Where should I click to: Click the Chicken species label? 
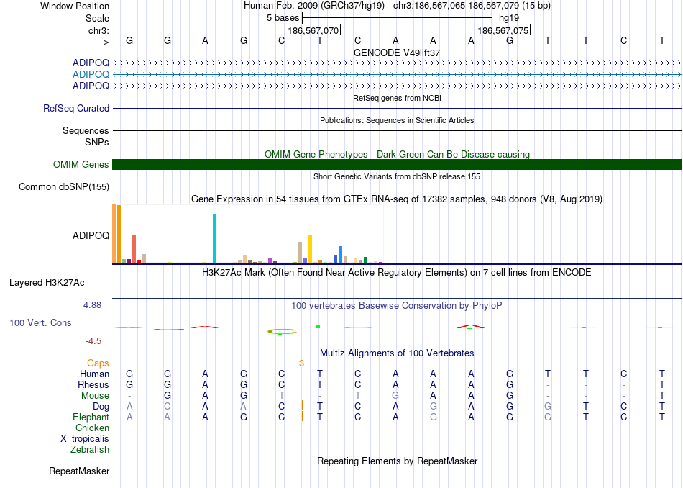pyautogui.click(x=92, y=428)
